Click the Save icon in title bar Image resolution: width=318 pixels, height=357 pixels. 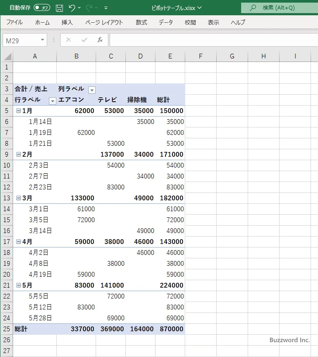(59, 8)
